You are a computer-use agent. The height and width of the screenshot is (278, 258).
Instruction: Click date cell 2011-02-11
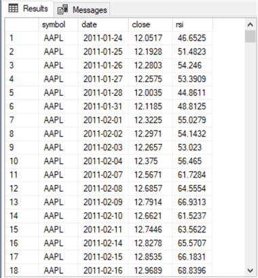point(103,229)
